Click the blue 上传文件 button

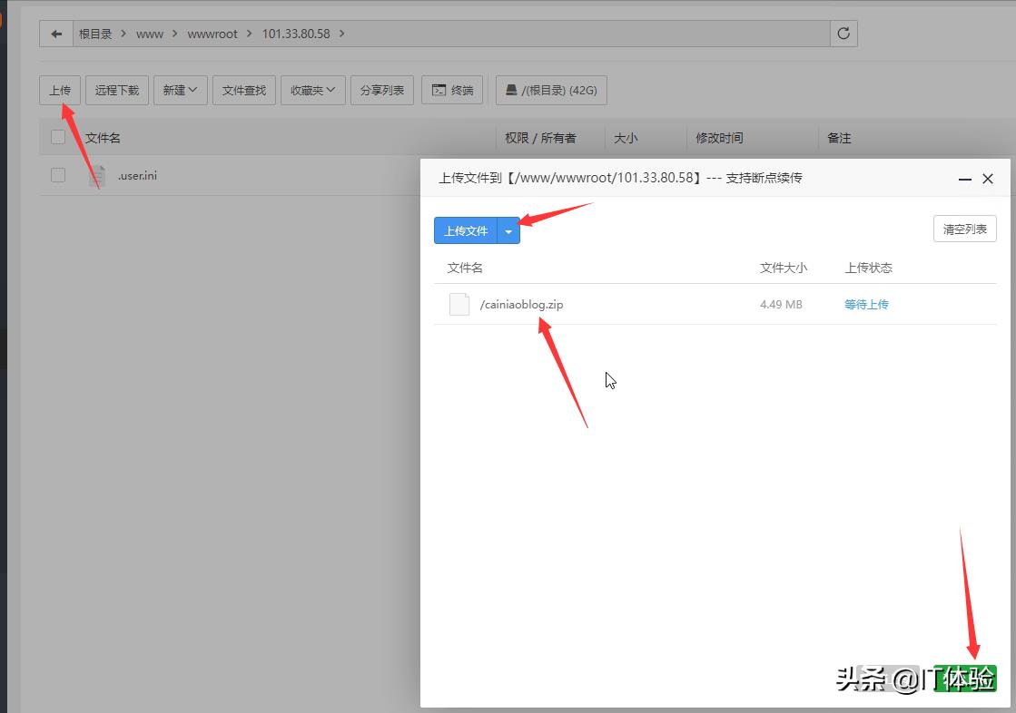click(466, 231)
